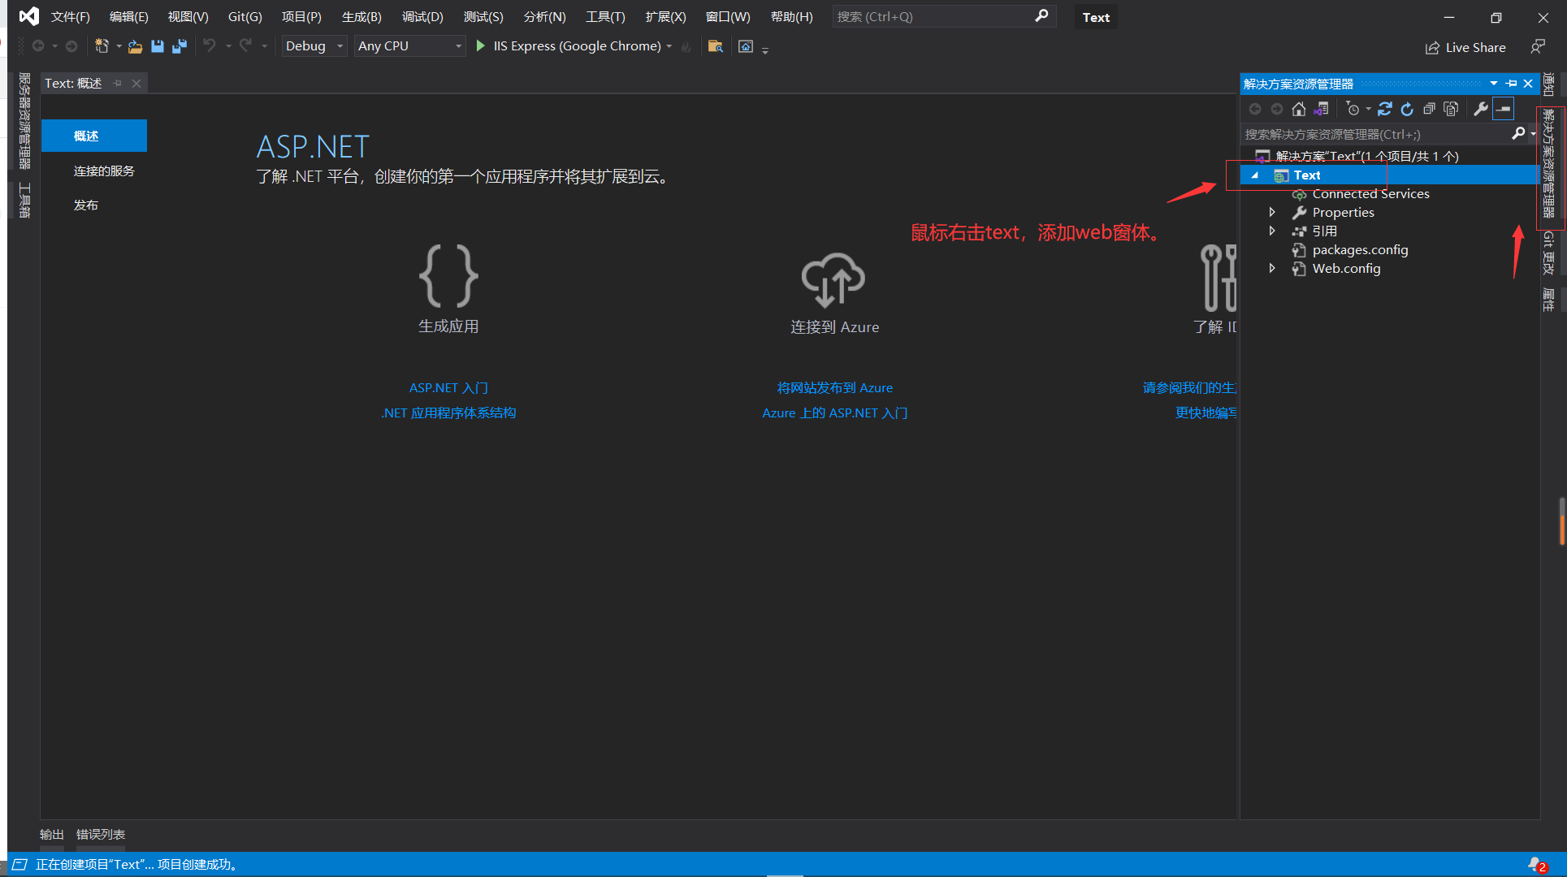Click the Visual Studio logo icon

tap(28, 16)
